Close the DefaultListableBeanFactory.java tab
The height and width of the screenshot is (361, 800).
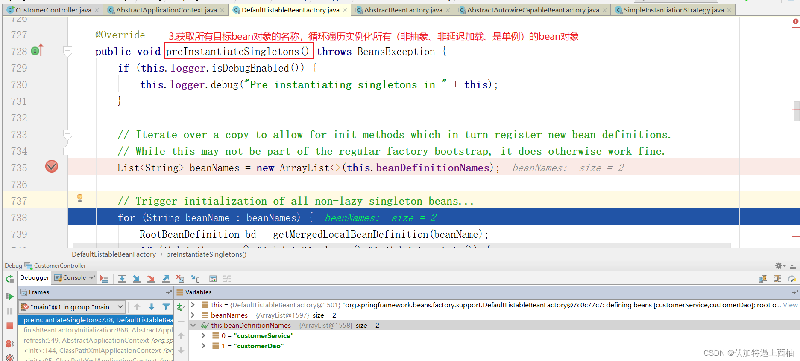pos(345,10)
